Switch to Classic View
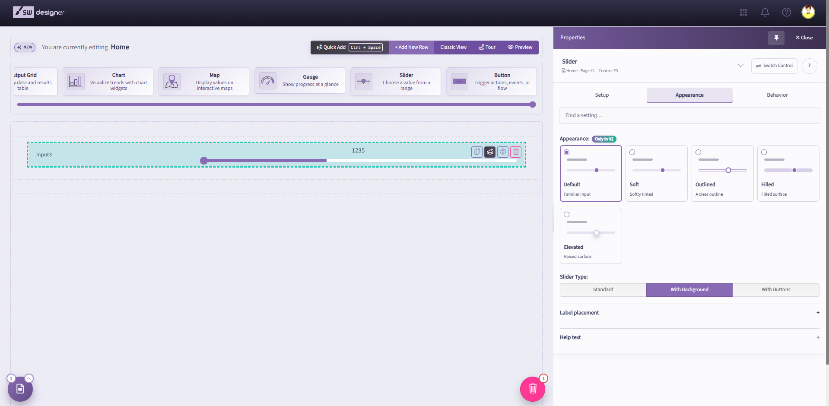The image size is (829, 406). (x=453, y=48)
